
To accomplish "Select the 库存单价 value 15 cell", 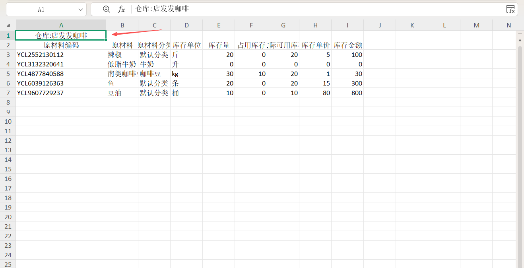I will click(x=315, y=83).
